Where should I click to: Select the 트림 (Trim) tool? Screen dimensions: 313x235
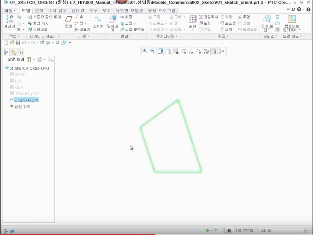point(205,23)
